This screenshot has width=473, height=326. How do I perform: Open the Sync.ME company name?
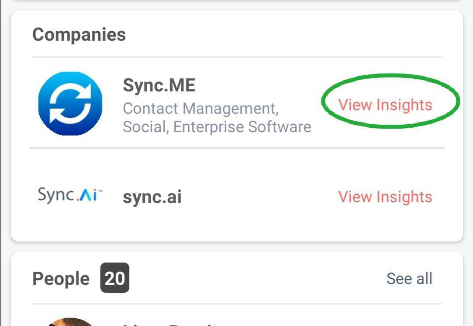pyautogui.click(x=159, y=85)
